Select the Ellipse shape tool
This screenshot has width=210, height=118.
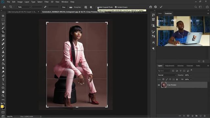(3, 88)
